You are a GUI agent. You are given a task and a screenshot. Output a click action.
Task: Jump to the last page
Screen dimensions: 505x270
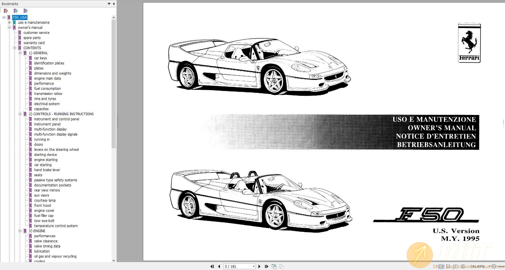[266, 266]
